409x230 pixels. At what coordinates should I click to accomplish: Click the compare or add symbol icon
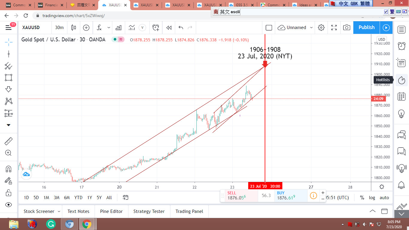coord(86,28)
